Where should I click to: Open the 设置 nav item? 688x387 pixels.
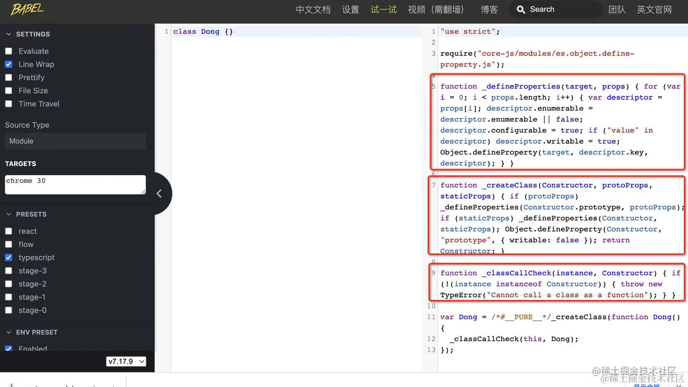(x=350, y=9)
